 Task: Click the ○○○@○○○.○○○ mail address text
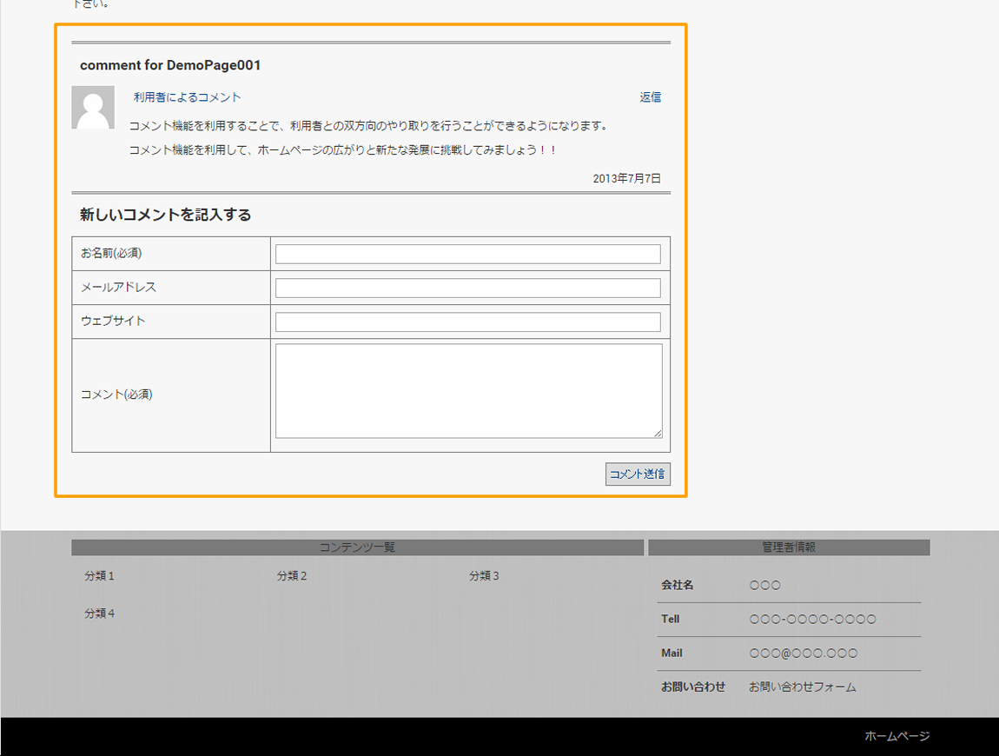click(x=803, y=653)
